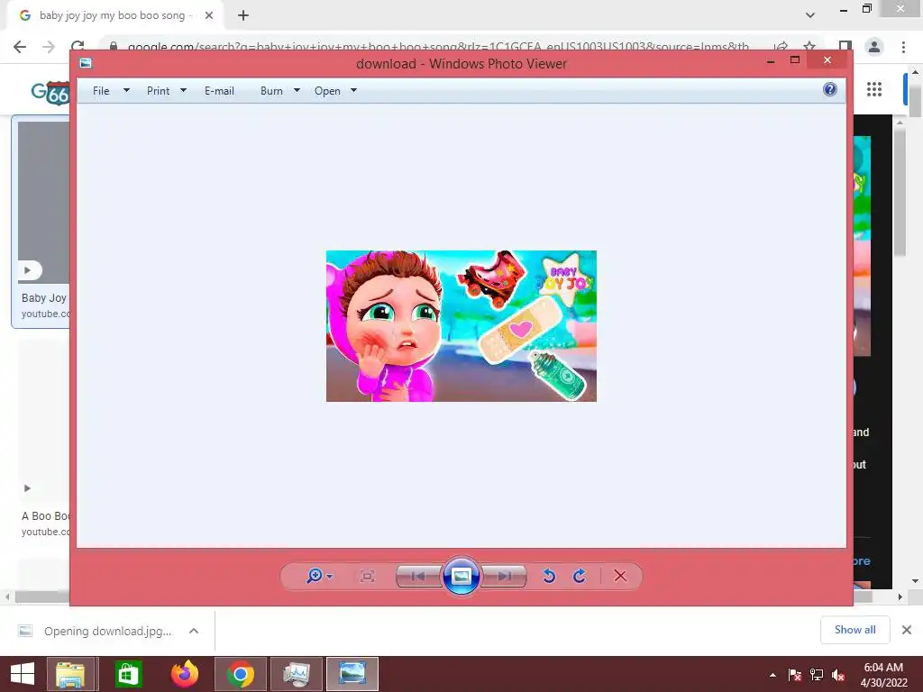The image size is (923, 692).
Task: Play the Baby Joy video result
Action: [x=28, y=270]
